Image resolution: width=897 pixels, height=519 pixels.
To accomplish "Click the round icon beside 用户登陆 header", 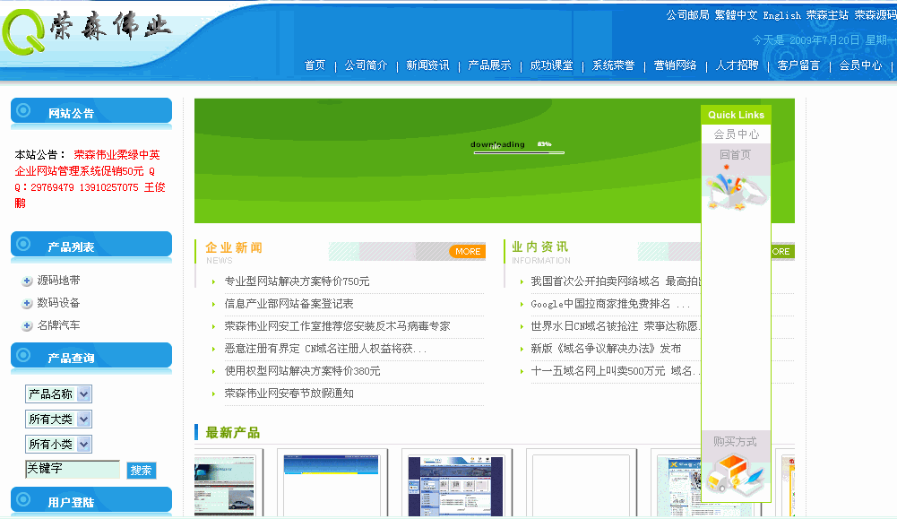I will click(24, 501).
